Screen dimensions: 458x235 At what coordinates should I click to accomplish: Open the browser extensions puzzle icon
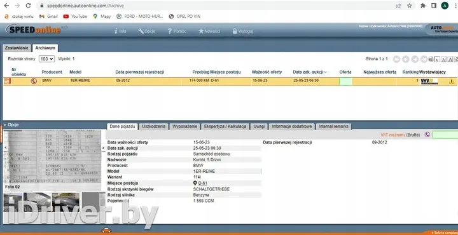coord(422,6)
